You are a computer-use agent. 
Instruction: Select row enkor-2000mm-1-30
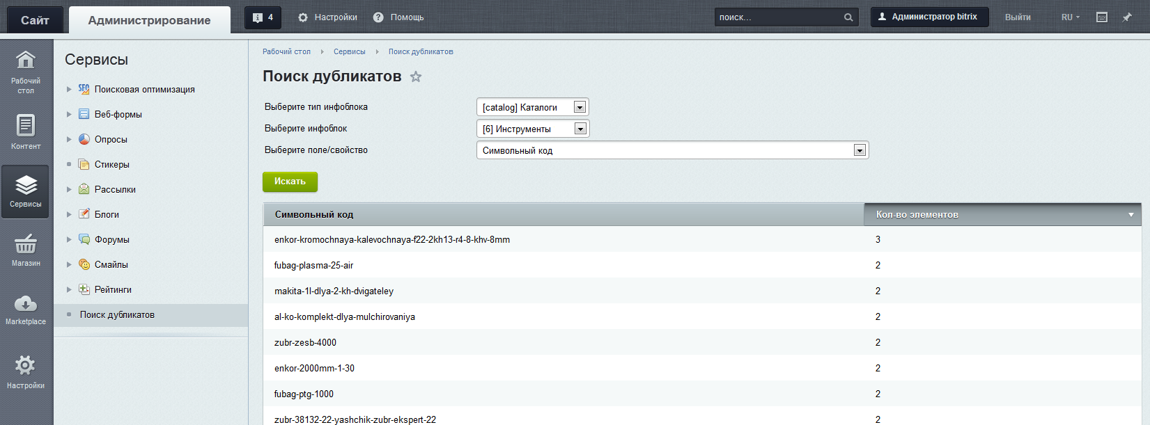tap(702, 368)
